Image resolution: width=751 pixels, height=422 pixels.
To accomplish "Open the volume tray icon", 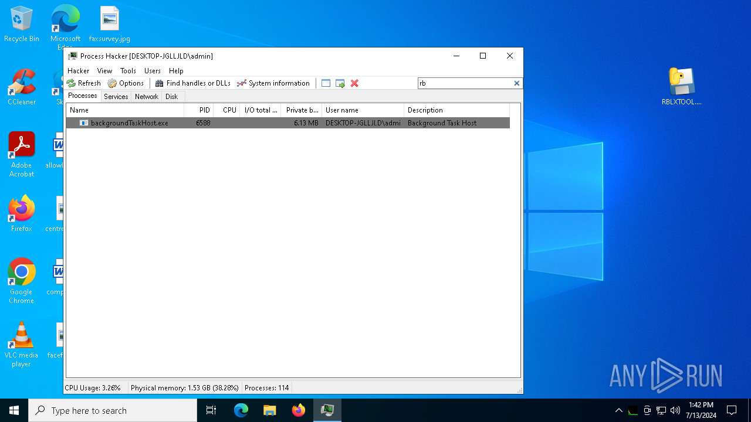I will 675,410.
